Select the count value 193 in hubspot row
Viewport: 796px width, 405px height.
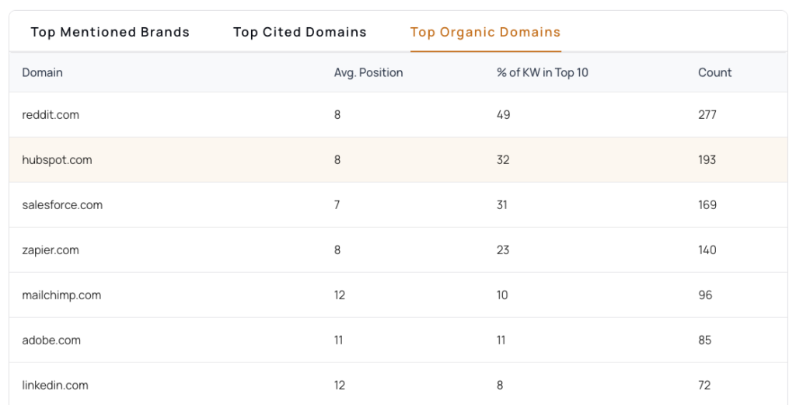(x=707, y=160)
